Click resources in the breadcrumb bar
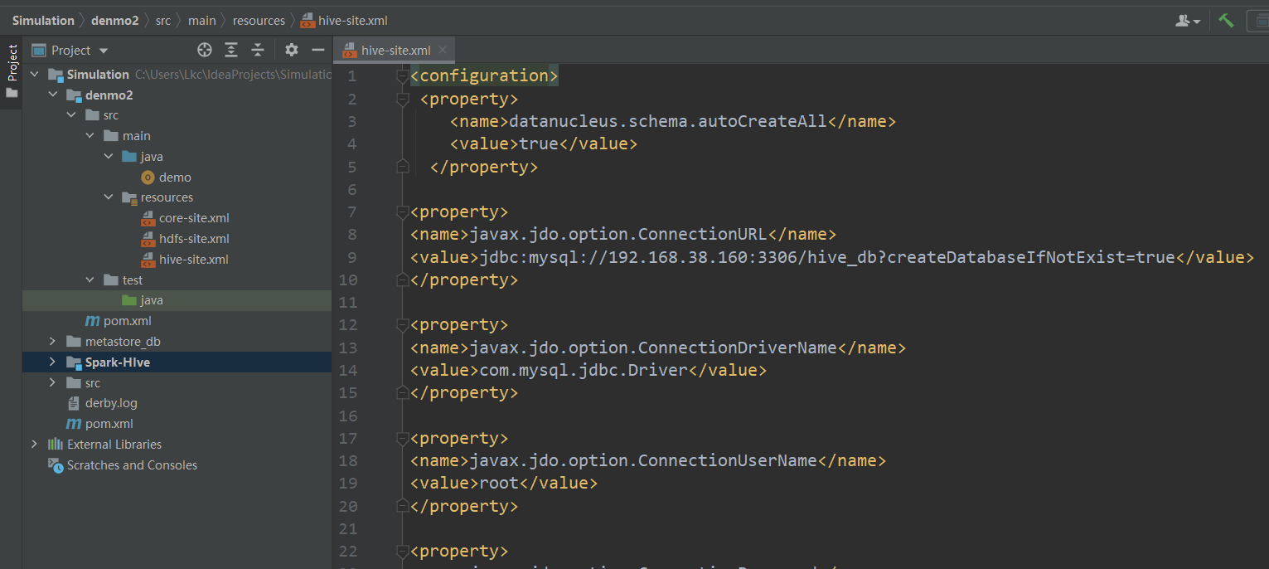The image size is (1269, 569). (x=259, y=20)
